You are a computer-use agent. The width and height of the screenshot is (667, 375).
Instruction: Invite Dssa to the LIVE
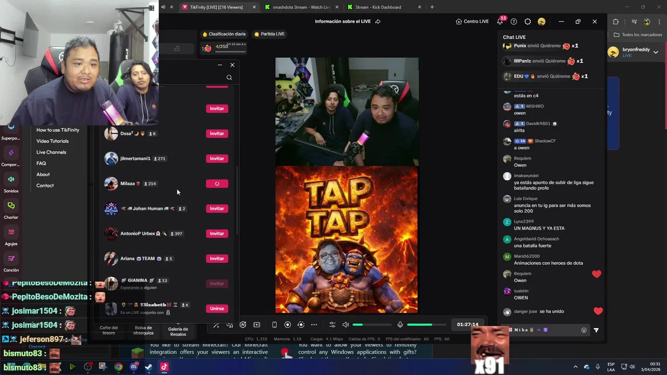point(217,133)
